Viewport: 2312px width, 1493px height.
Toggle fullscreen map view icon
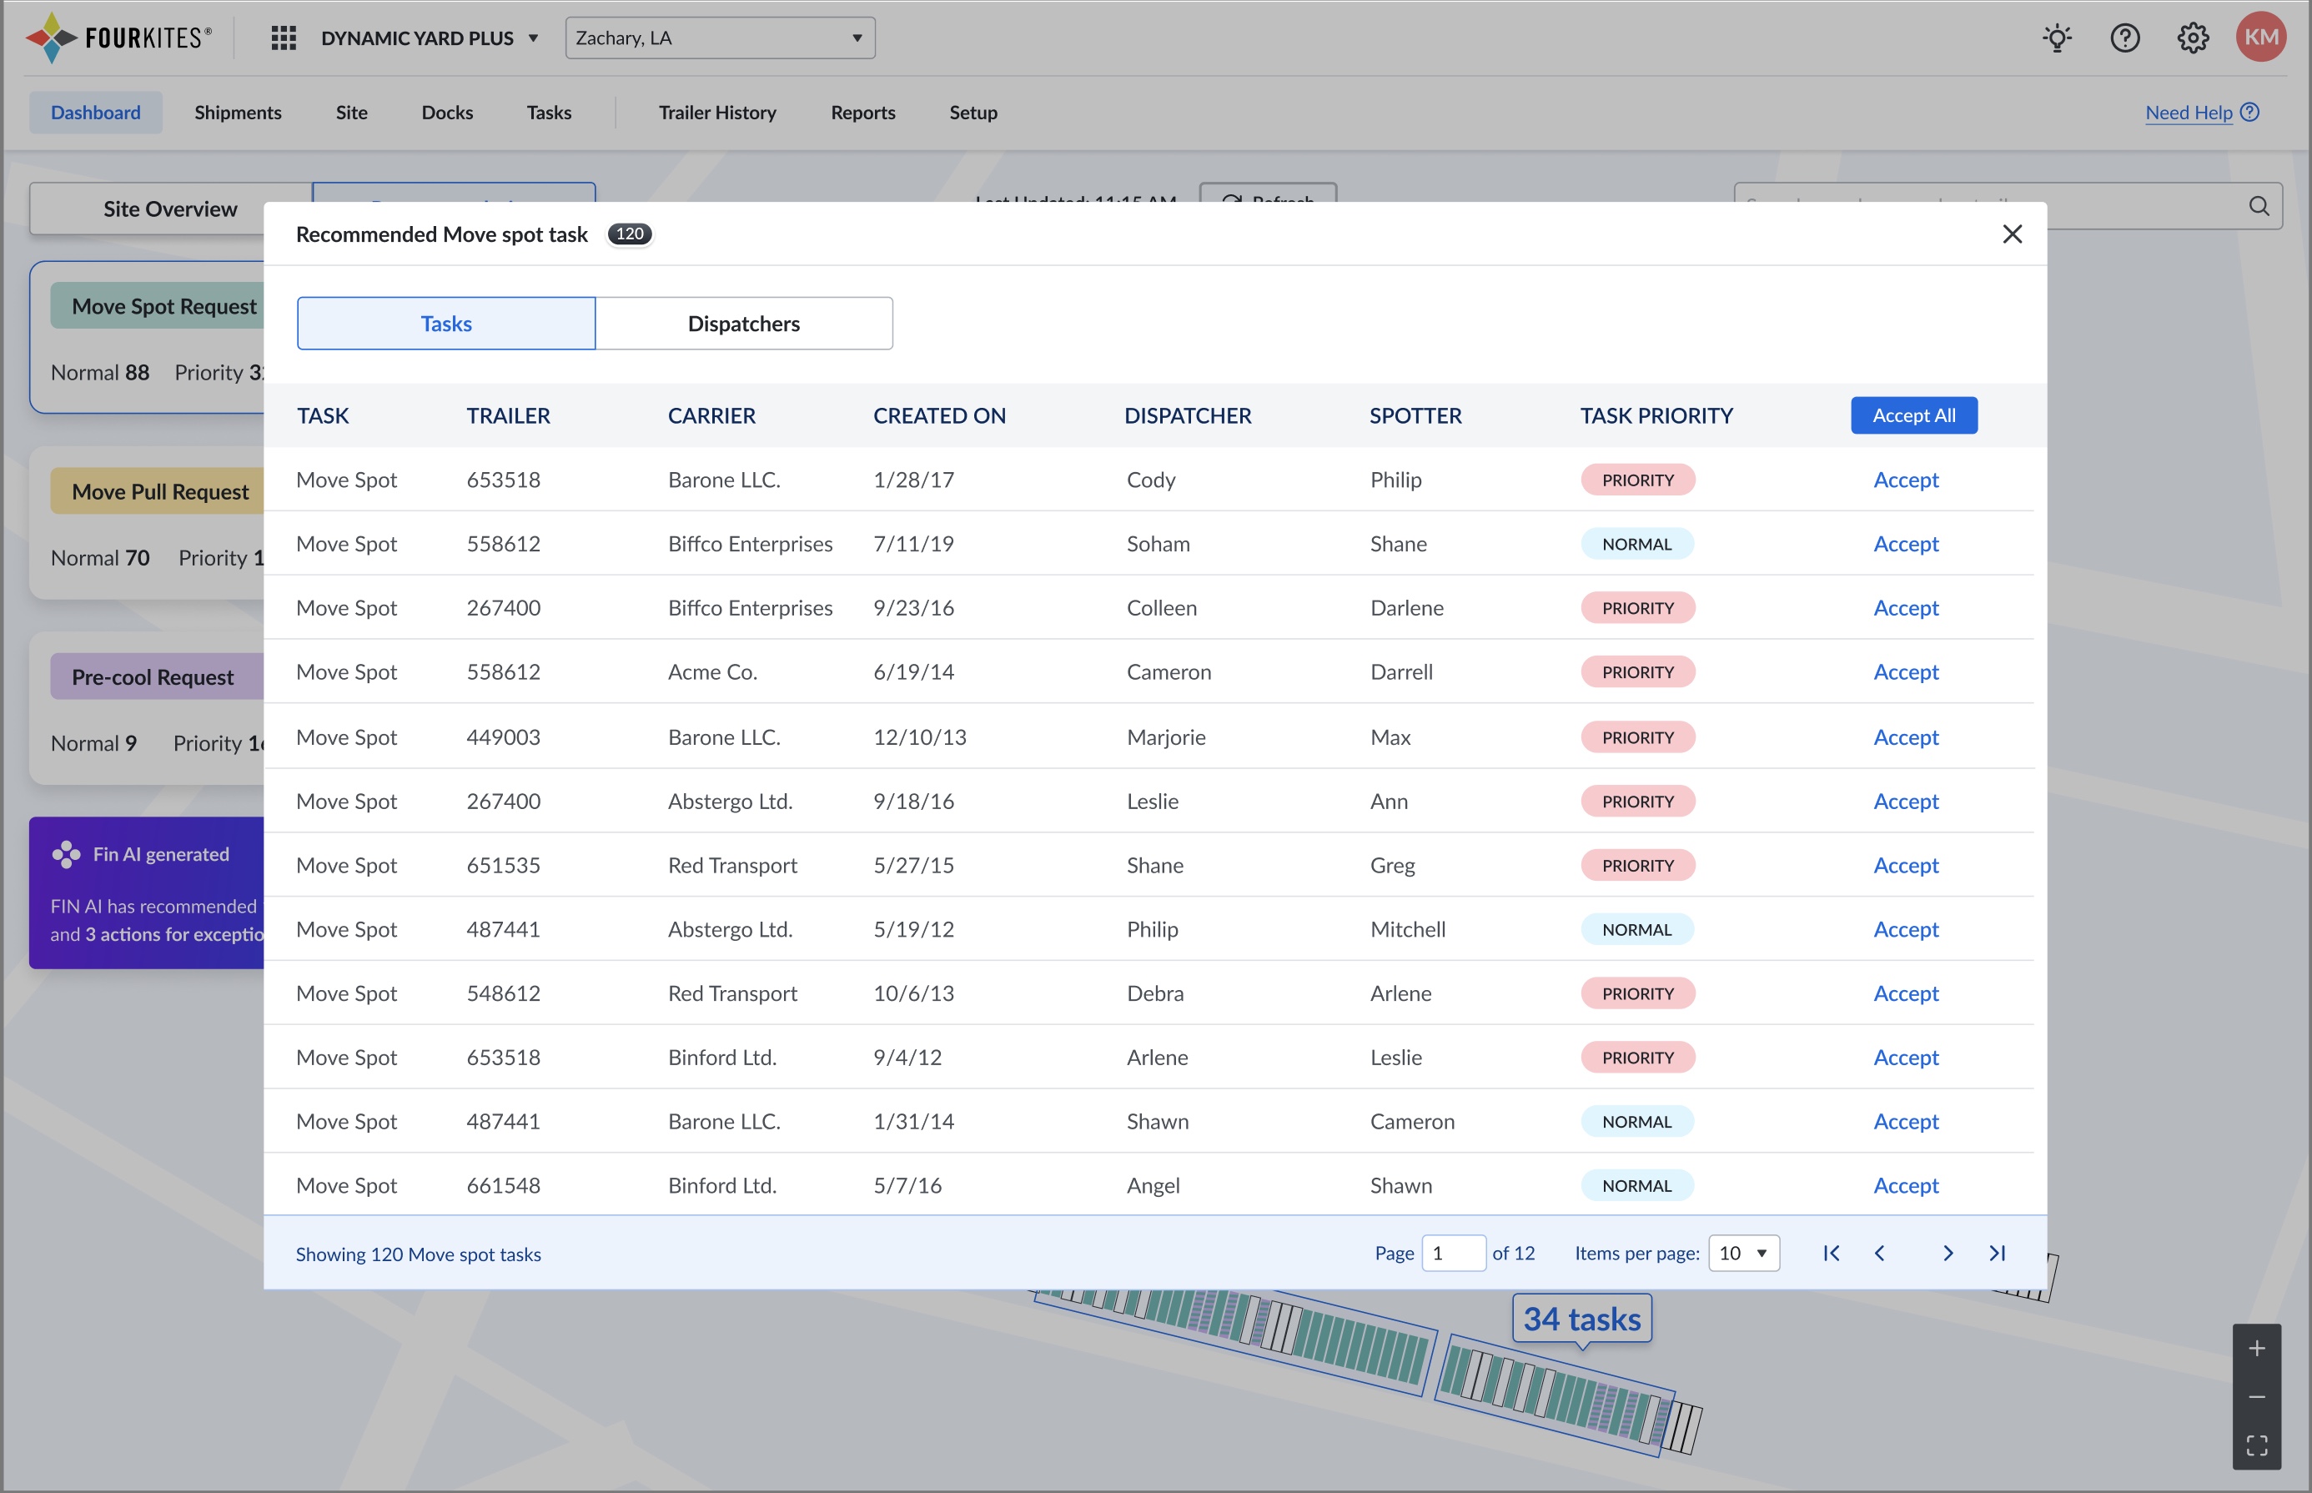2257,1445
